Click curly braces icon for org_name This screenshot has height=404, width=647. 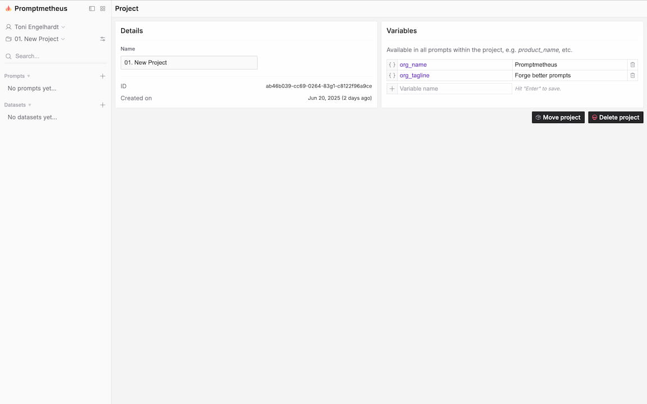click(392, 65)
